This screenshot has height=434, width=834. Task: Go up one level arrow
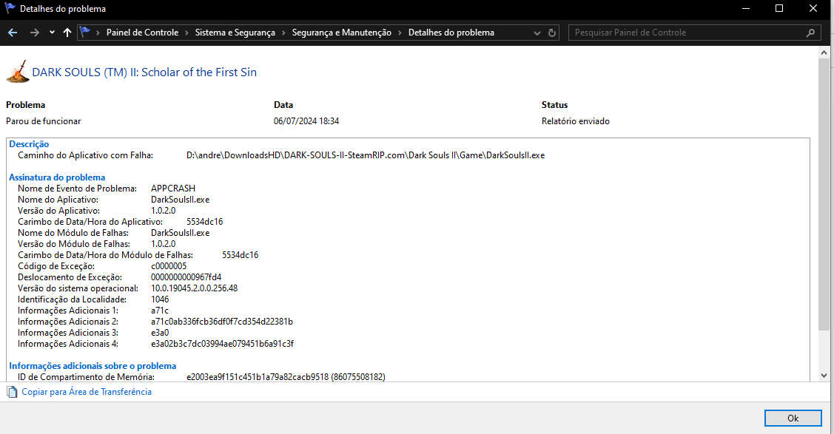pyautogui.click(x=67, y=33)
